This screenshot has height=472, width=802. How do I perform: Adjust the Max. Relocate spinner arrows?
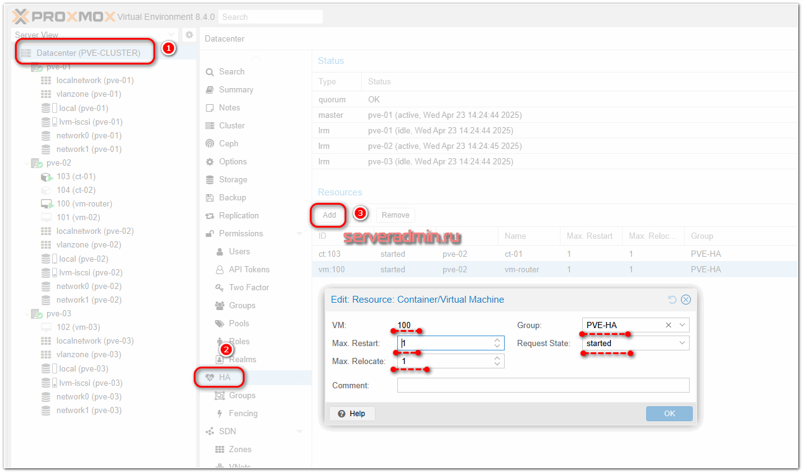click(498, 361)
